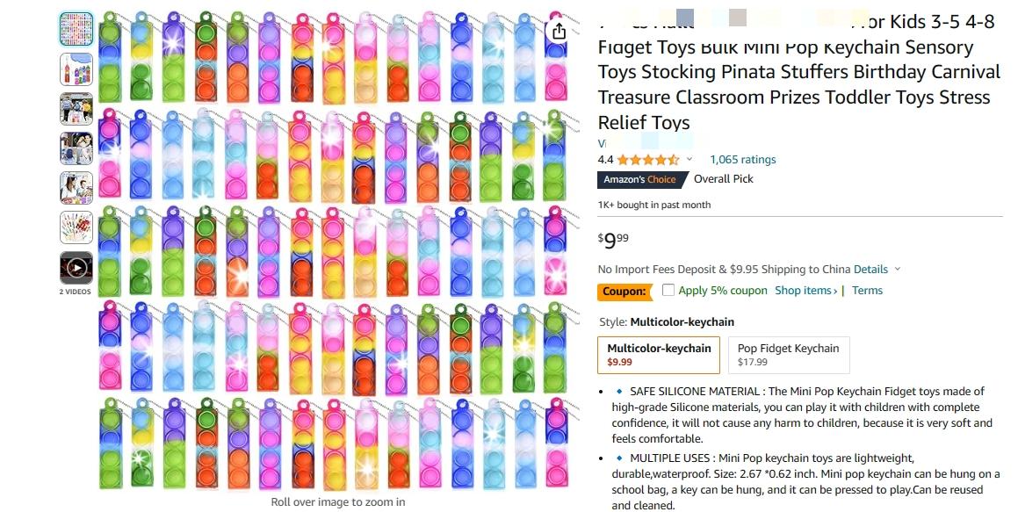
Task: Play the product video thumbnail
Action: [x=76, y=267]
